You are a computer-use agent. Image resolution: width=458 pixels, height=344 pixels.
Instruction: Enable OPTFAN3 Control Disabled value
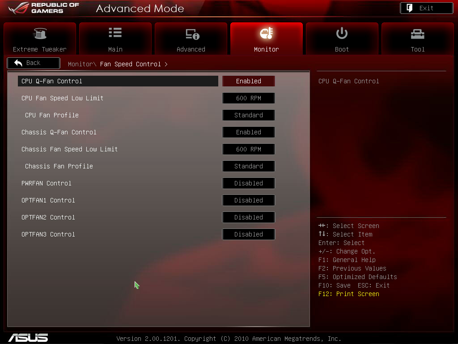[248, 234]
